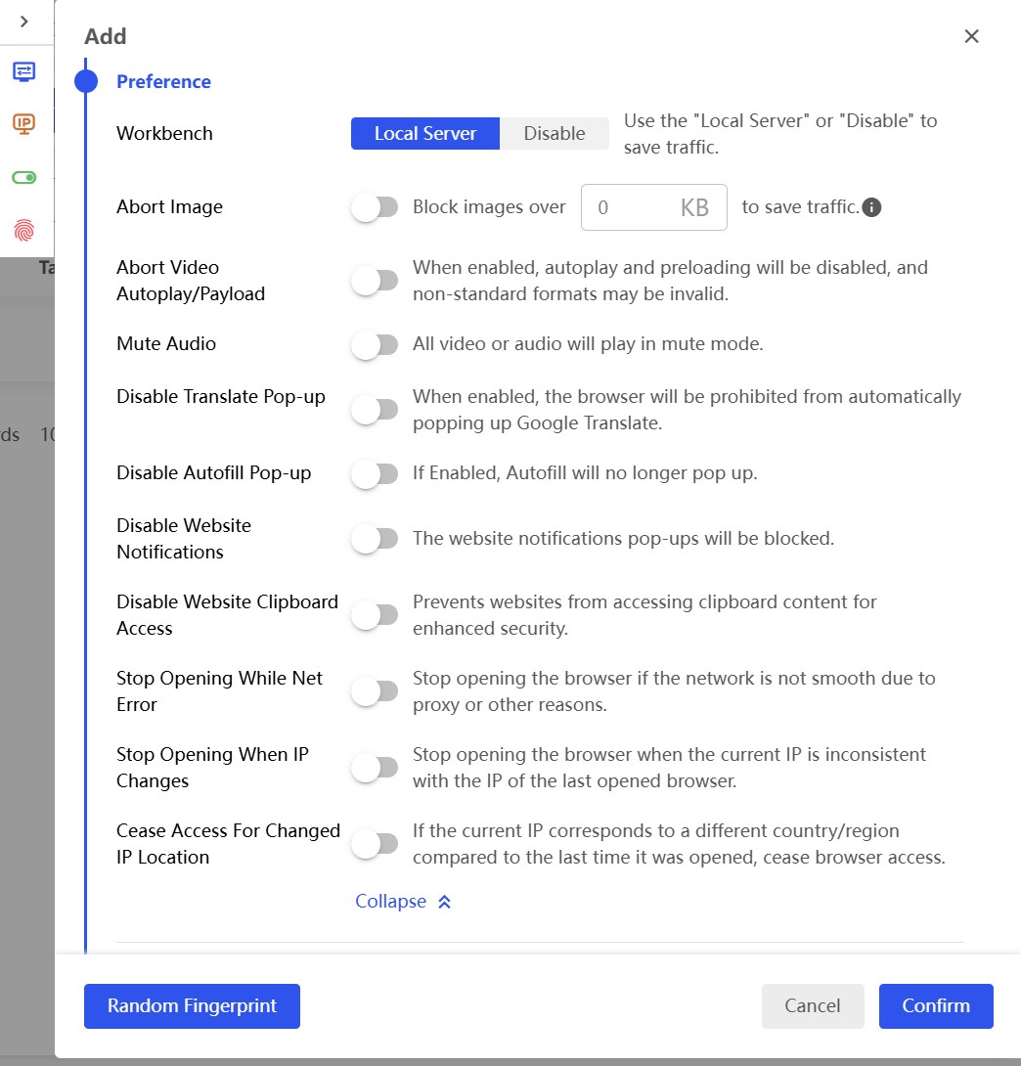Select Local Server for Workbench
This screenshot has width=1021, height=1066.
[x=425, y=134]
